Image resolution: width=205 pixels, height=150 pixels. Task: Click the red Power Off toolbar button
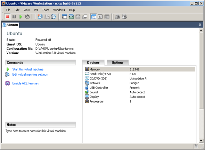click(7, 17)
